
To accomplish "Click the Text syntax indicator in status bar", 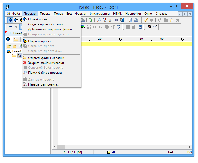I will click(170, 152).
